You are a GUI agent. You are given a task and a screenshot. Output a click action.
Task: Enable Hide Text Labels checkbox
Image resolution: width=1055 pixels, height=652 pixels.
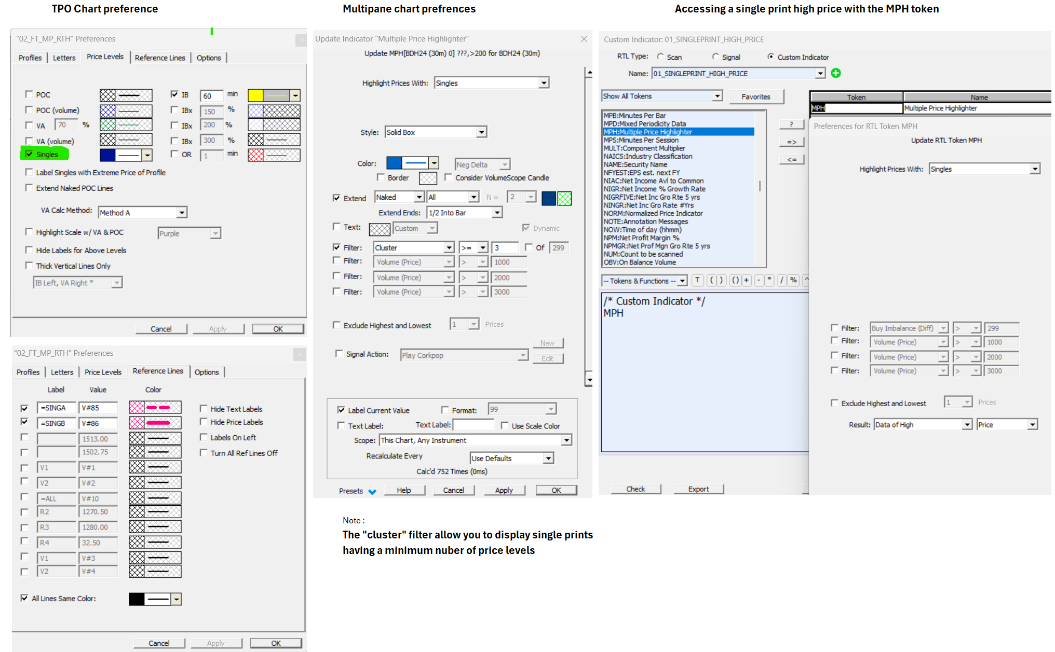click(204, 409)
